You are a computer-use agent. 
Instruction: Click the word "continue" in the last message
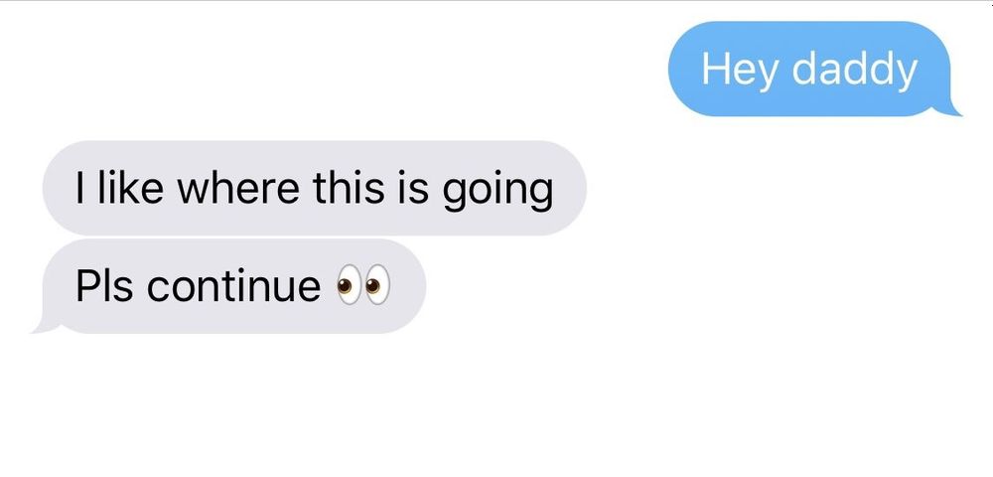coord(233,286)
